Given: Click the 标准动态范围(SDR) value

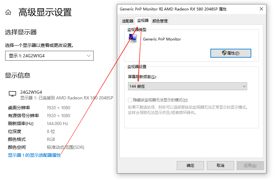Looking at the screenshot, I should (65, 147).
